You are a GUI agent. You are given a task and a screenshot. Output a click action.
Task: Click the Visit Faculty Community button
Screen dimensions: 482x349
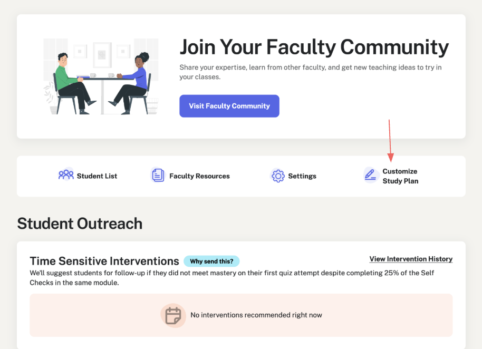coord(229,106)
